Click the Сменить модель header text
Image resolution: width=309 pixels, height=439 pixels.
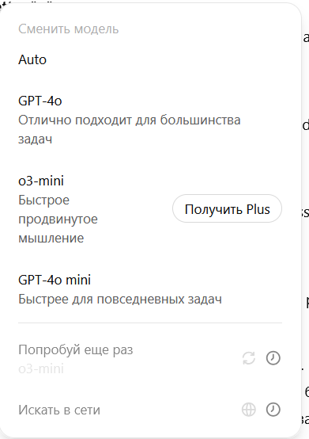69,29
